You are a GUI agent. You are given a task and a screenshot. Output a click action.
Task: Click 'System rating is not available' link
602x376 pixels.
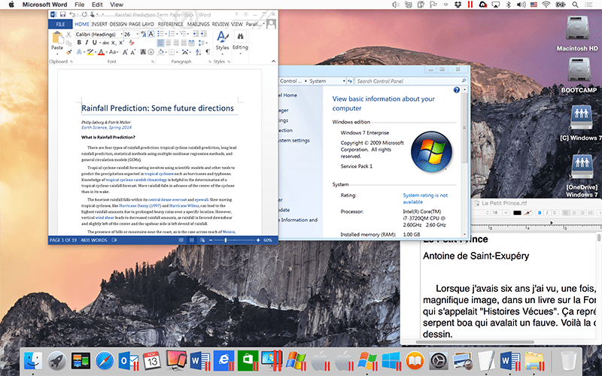coord(425,199)
